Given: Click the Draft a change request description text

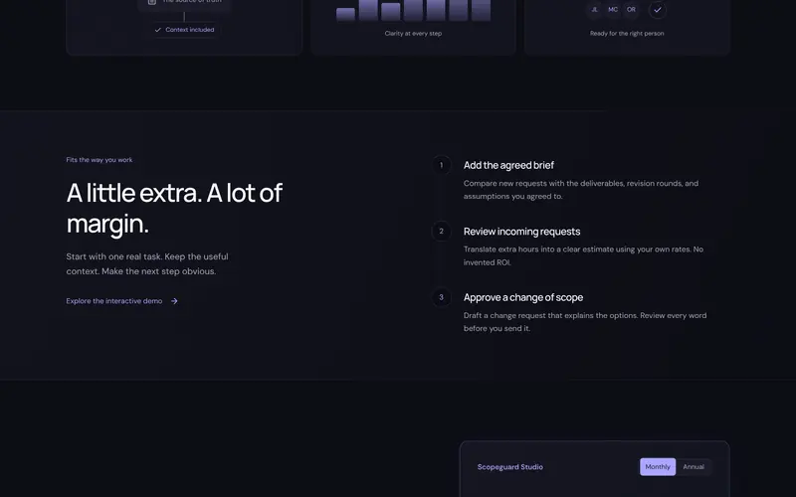Looking at the screenshot, I should point(585,322).
